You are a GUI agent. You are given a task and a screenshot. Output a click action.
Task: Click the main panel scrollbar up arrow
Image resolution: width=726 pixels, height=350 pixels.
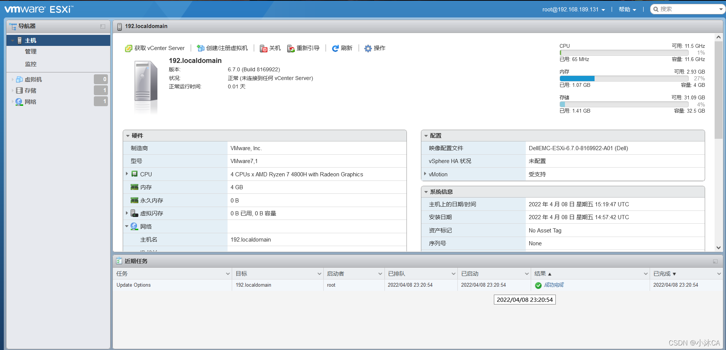(x=718, y=37)
